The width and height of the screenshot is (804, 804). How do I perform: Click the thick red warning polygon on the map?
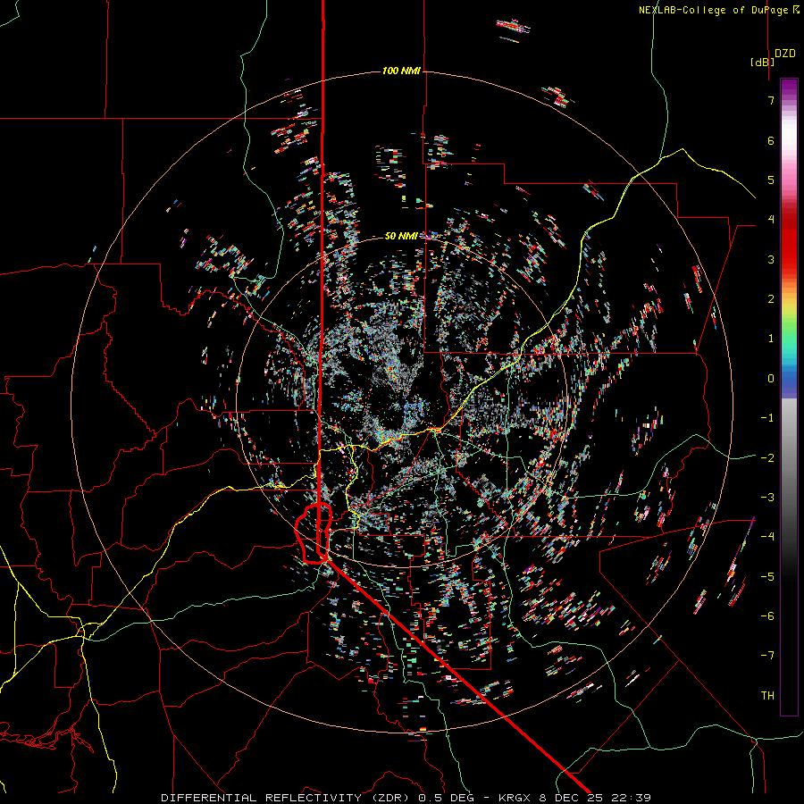[314, 533]
